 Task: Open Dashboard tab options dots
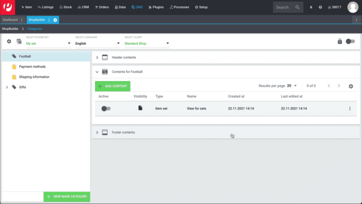pyautogui.click(x=21, y=20)
